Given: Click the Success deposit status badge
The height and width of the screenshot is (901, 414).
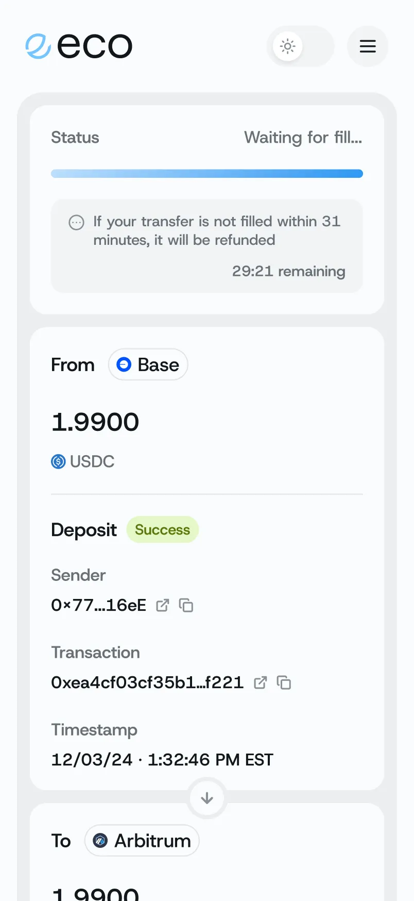Looking at the screenshot, I should click(162, 530).
